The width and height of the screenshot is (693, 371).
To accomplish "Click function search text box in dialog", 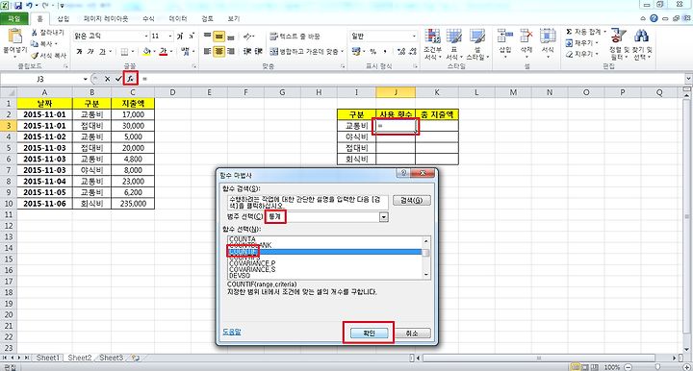I will (x=308, y=203).
